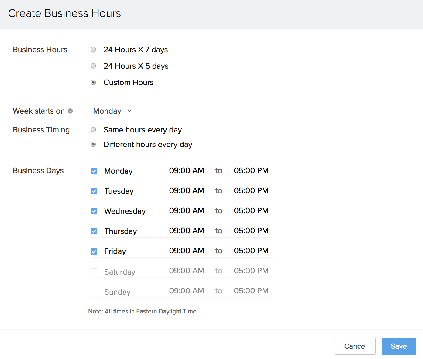Toggle the Thursday checkbox
This screenshot has width=423, height=359.
pos(94,231)
